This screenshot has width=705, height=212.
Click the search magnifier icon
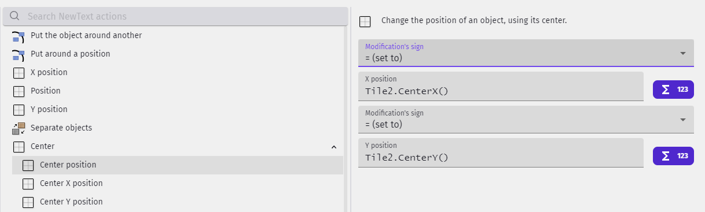pos(15,16)
